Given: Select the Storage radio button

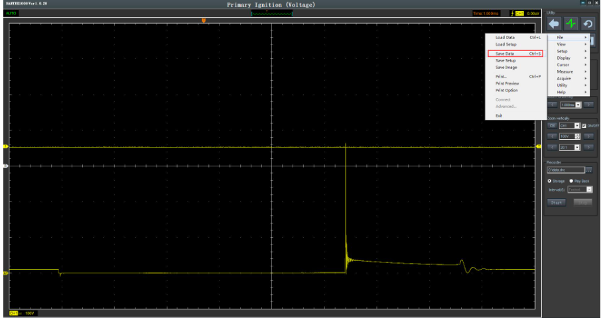Looking at the screenshot, I should click(549, 181).
